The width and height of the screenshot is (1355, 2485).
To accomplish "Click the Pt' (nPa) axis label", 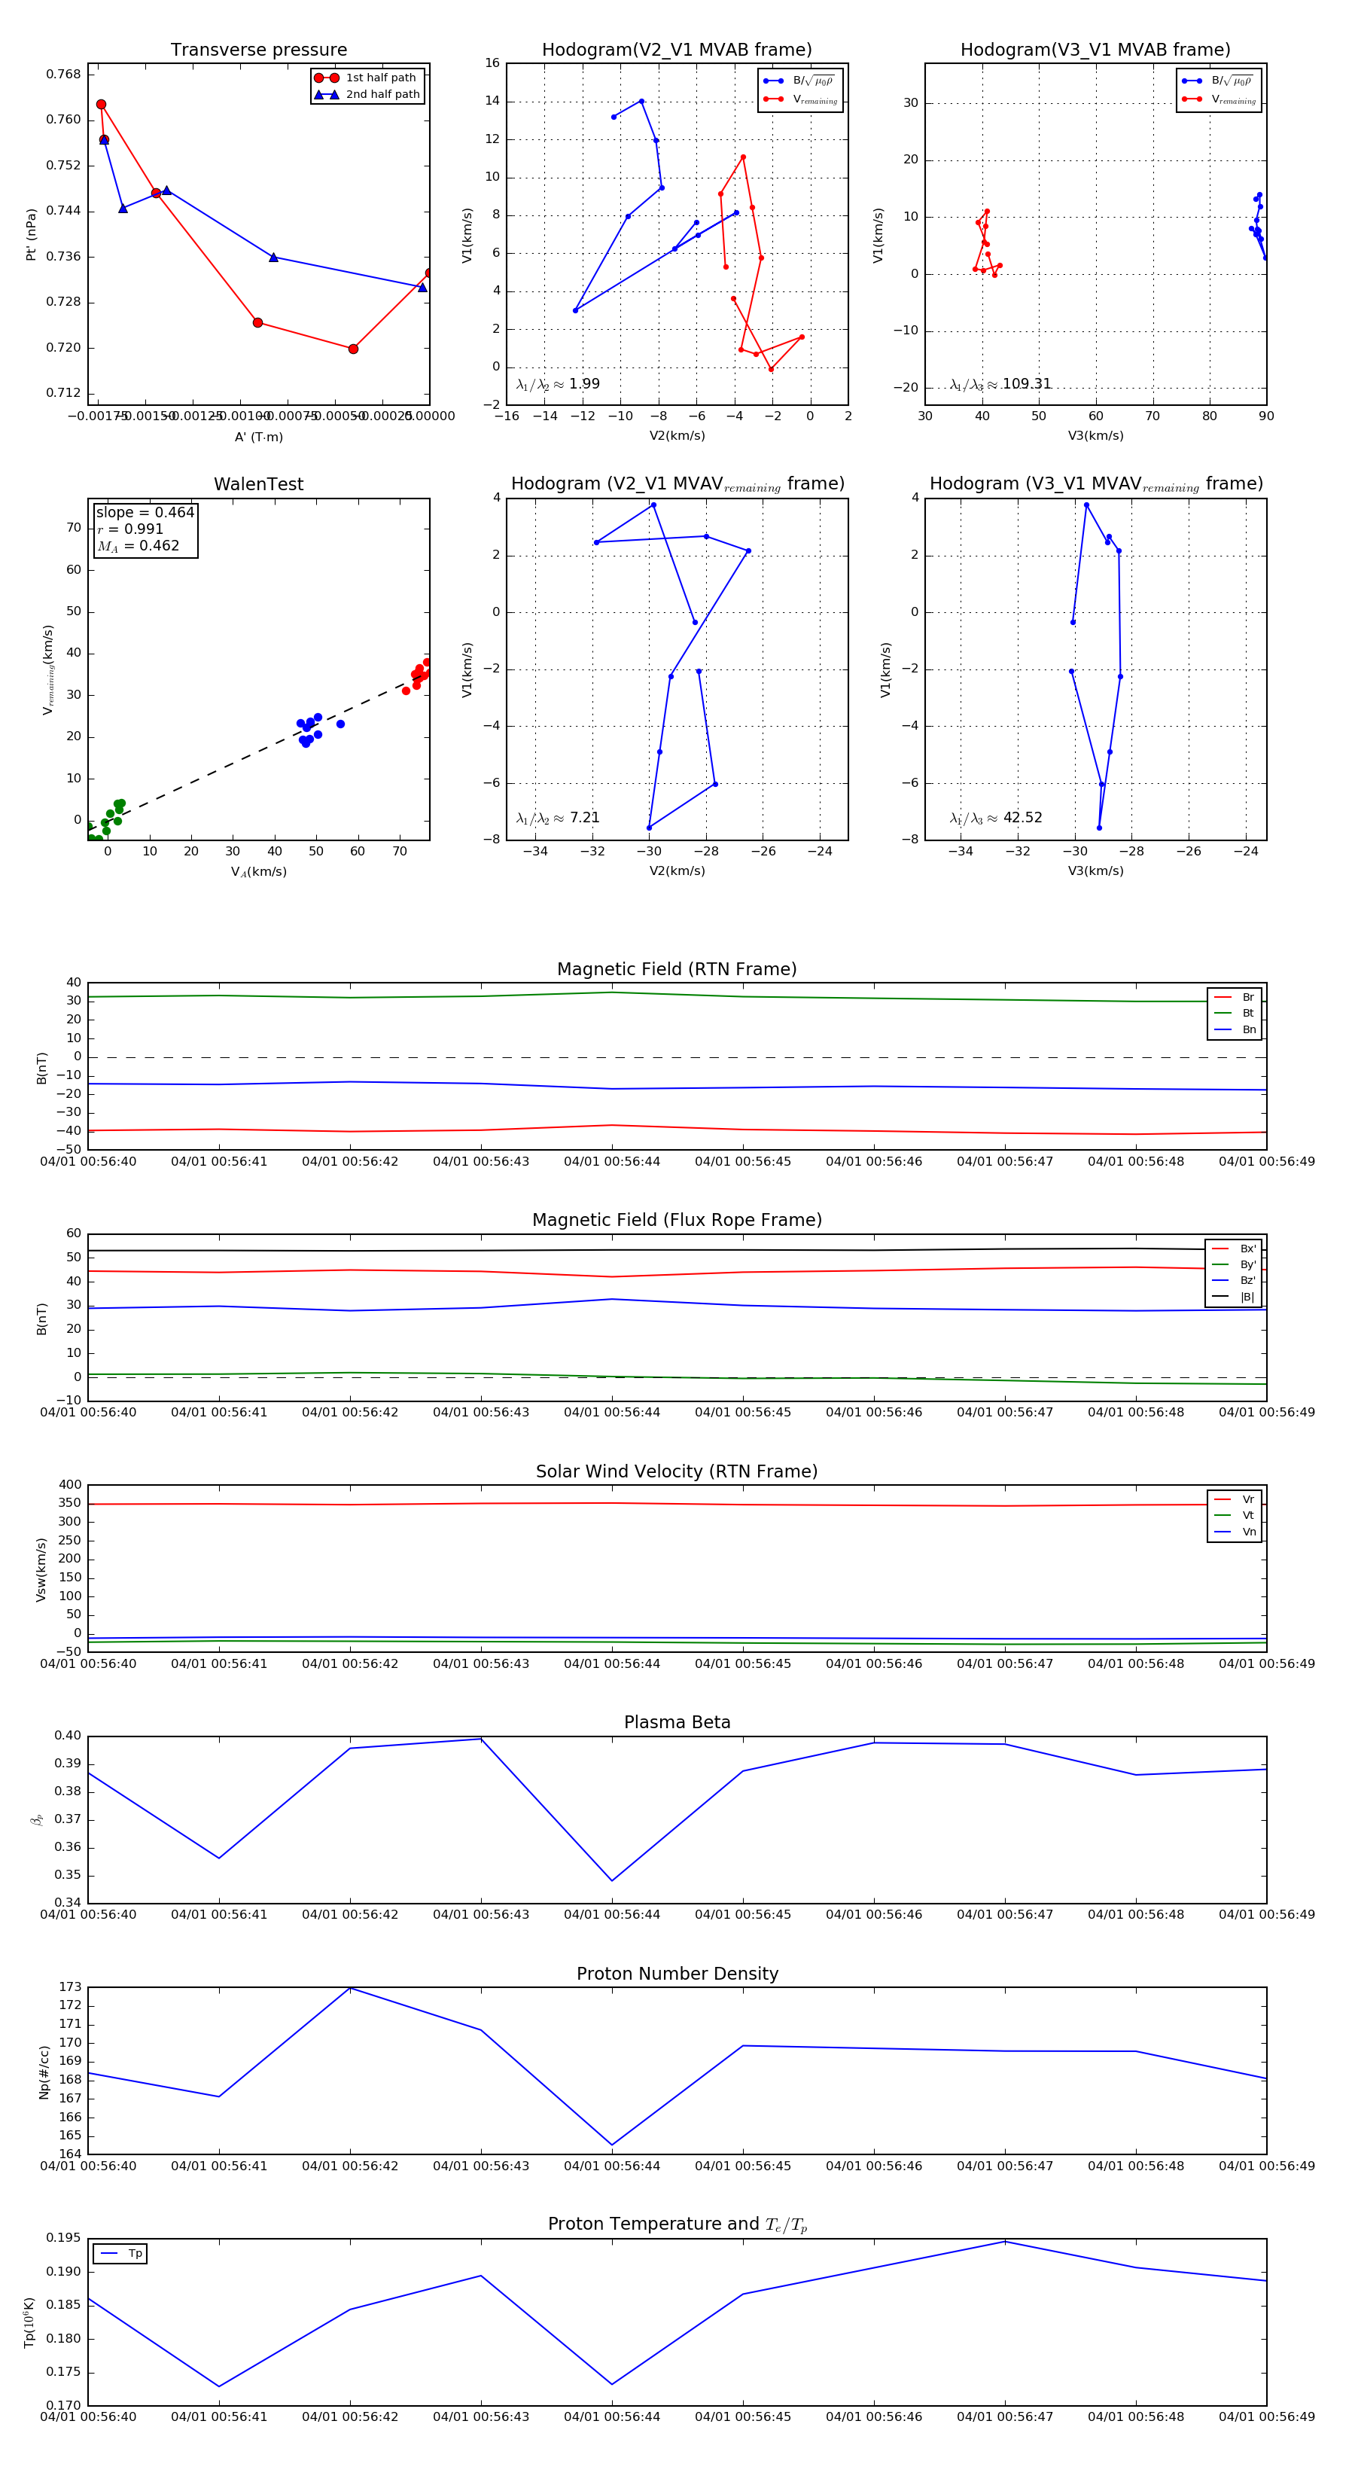I will (31, 234).
